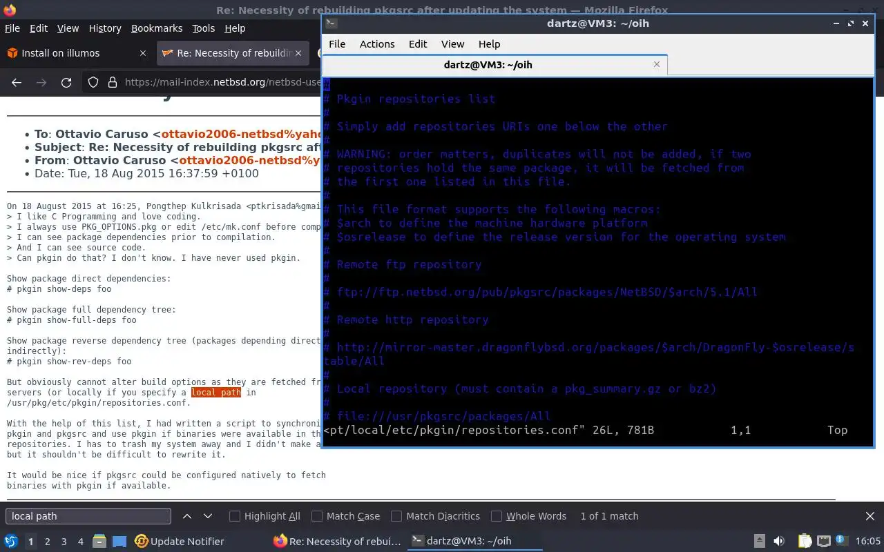Click the find previous match arrow
Image resolution: width=884 pixels, height=552 pixels.
(187, 516)
